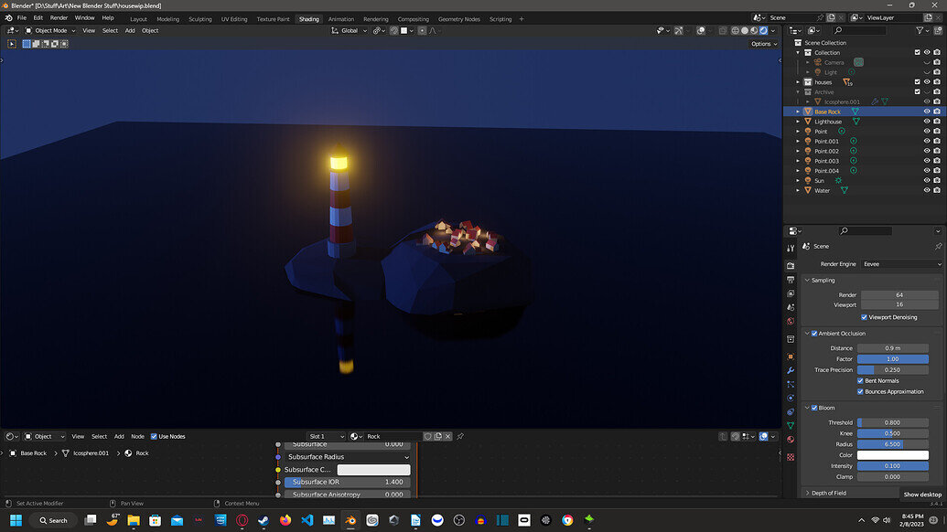Screen dimensions: 947x532
Task: Open File menu
Action: (x=22, y=18)
